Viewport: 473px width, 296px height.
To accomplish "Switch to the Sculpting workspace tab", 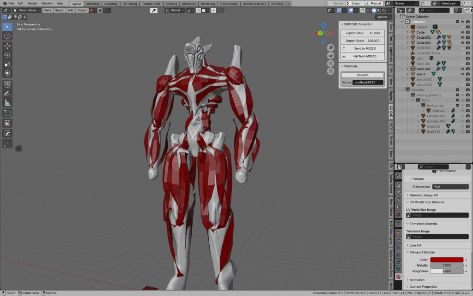I will (111, 4).
